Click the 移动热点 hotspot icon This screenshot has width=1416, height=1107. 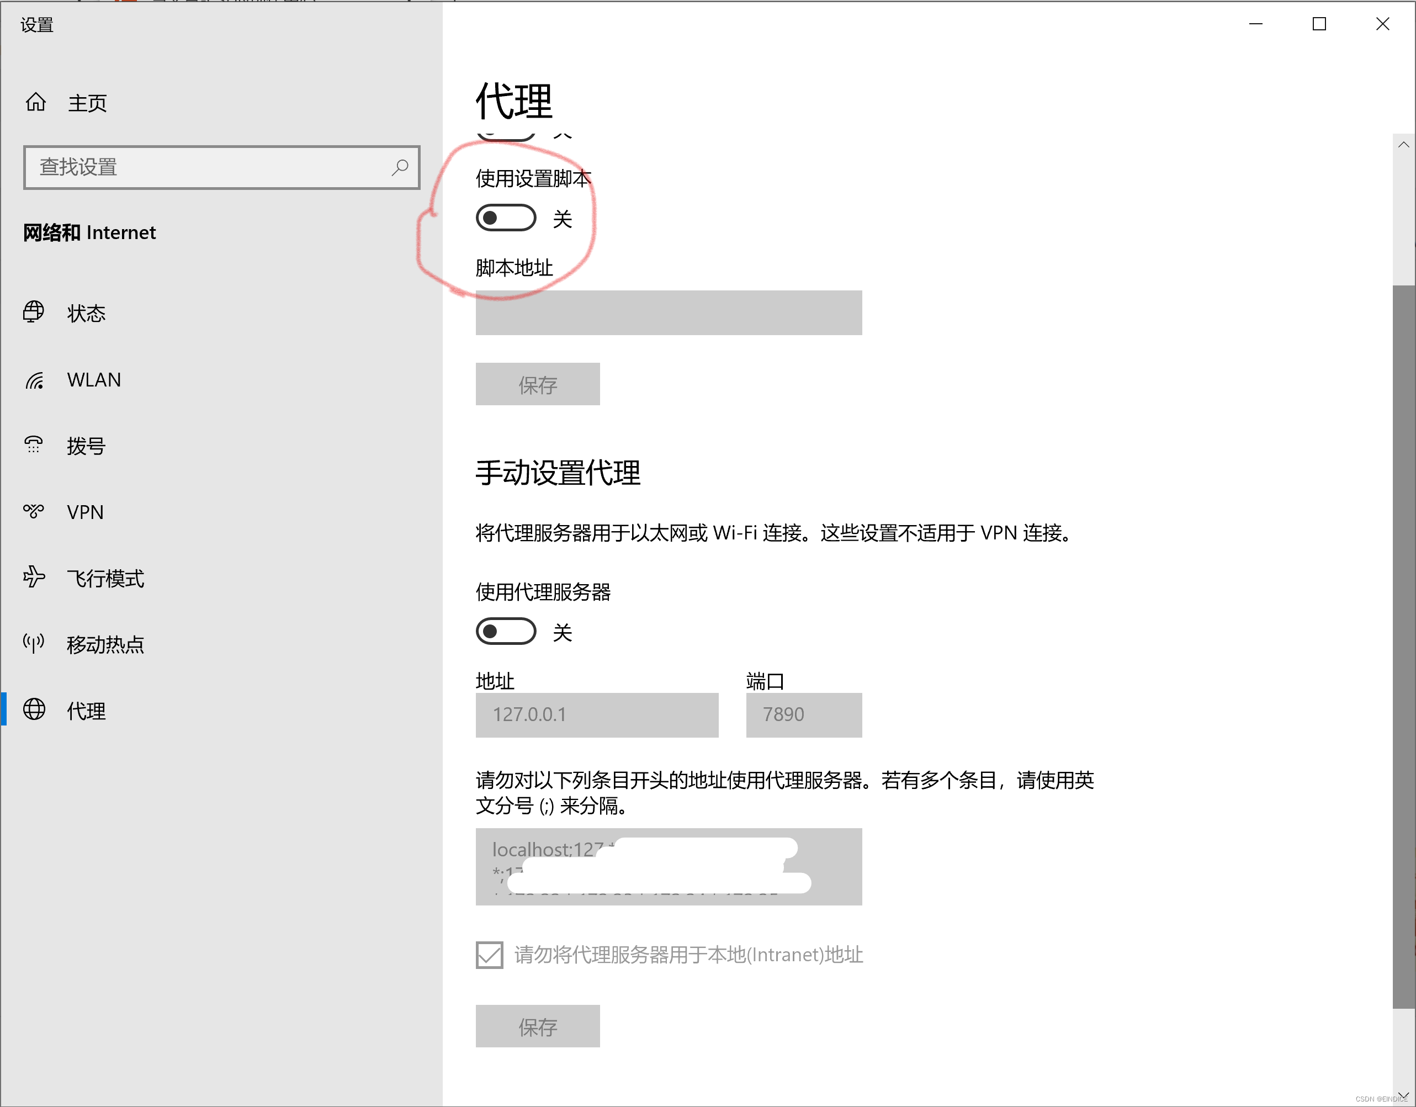pos(34,643)
